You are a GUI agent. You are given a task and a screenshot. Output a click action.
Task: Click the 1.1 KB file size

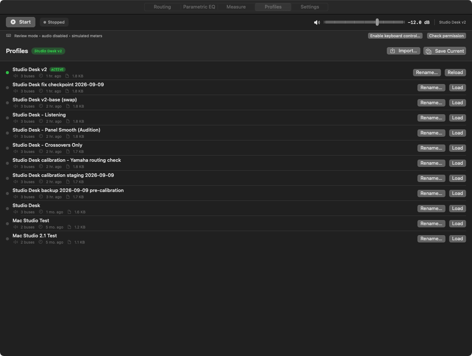[x=80, y=242]
